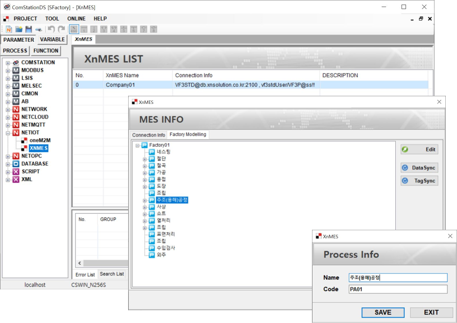457x323 pixels.
Task: Click the SCRIPT node icon in tree
Action: [16, 172]
